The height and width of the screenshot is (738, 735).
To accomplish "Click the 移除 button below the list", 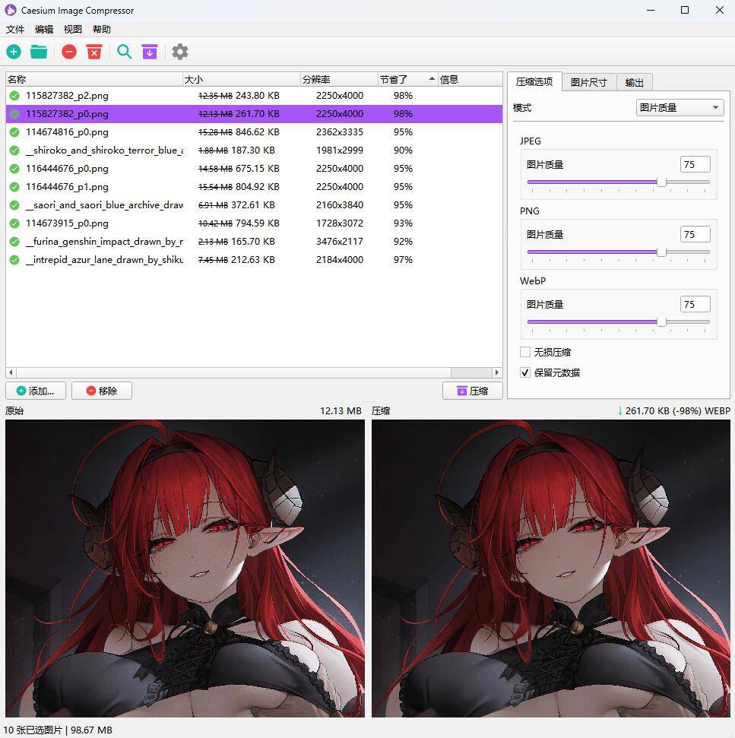I will (102, 391).
